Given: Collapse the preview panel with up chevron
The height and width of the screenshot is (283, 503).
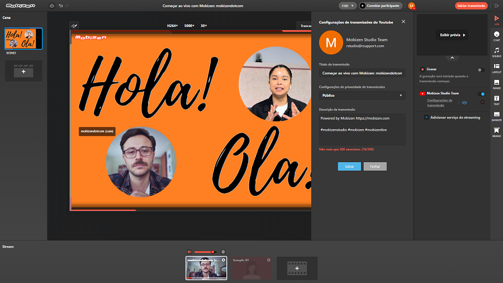Looking at the screenshot, I should click(452, 58).
